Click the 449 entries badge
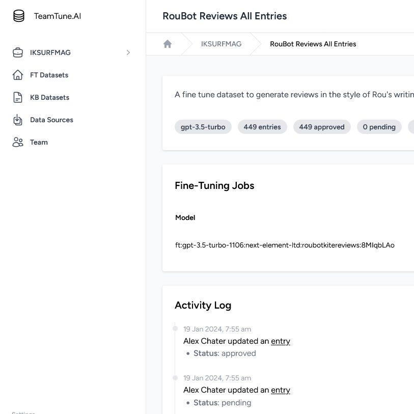Viewport: 414px width, 414px height. [x=262, y=127]
